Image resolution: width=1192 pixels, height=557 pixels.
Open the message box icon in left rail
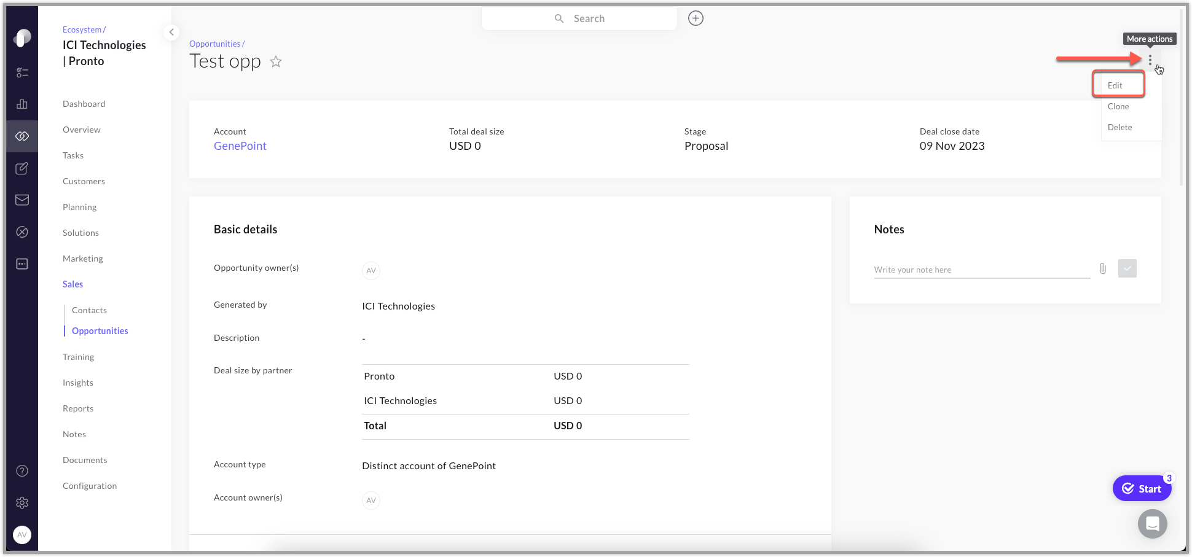pos(22,264)
